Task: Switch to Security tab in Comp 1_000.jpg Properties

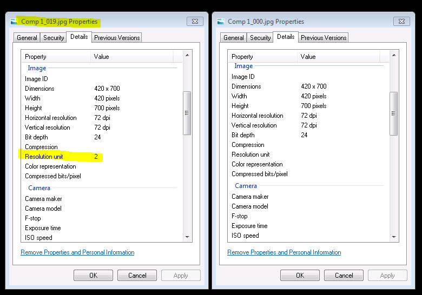Action: click(260, 38)
